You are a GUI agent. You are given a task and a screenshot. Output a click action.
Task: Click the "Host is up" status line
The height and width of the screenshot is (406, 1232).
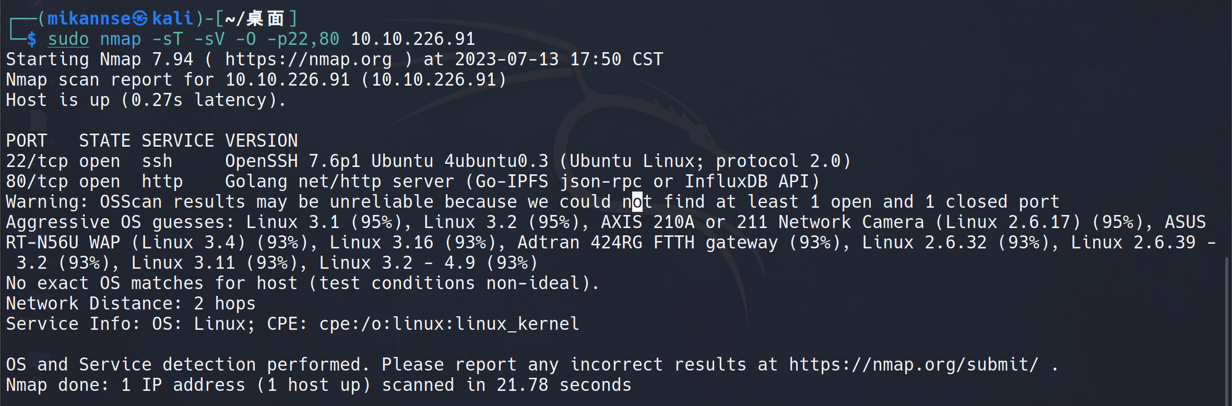(x=146, y=100)
